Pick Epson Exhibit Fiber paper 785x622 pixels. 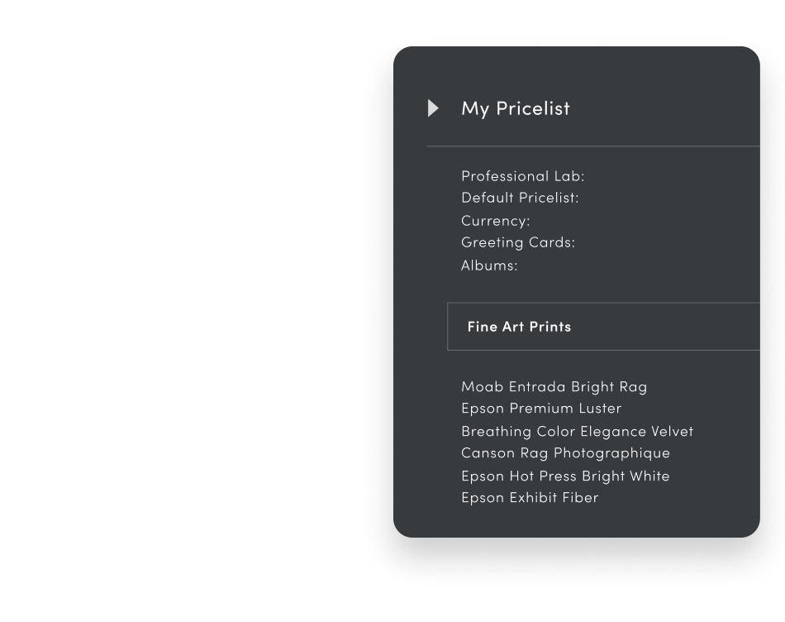tap(530, 498)
